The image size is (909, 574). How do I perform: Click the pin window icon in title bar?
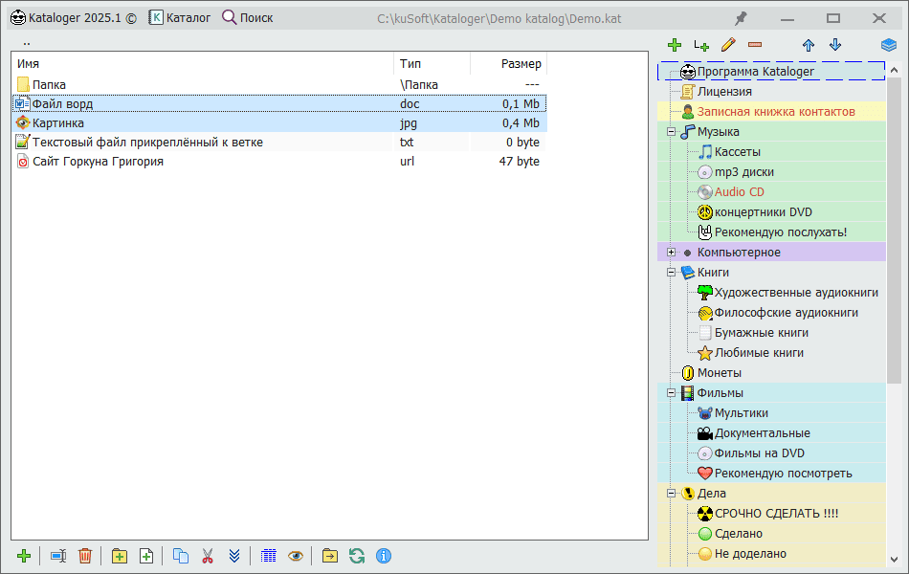[741, 18]
